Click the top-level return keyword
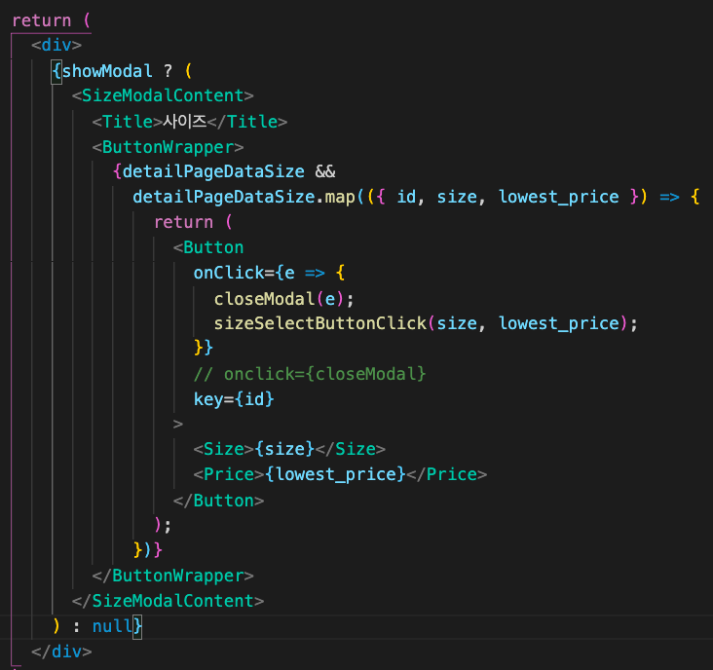Viewport: 713px width, 670px height. pos(41,20)
